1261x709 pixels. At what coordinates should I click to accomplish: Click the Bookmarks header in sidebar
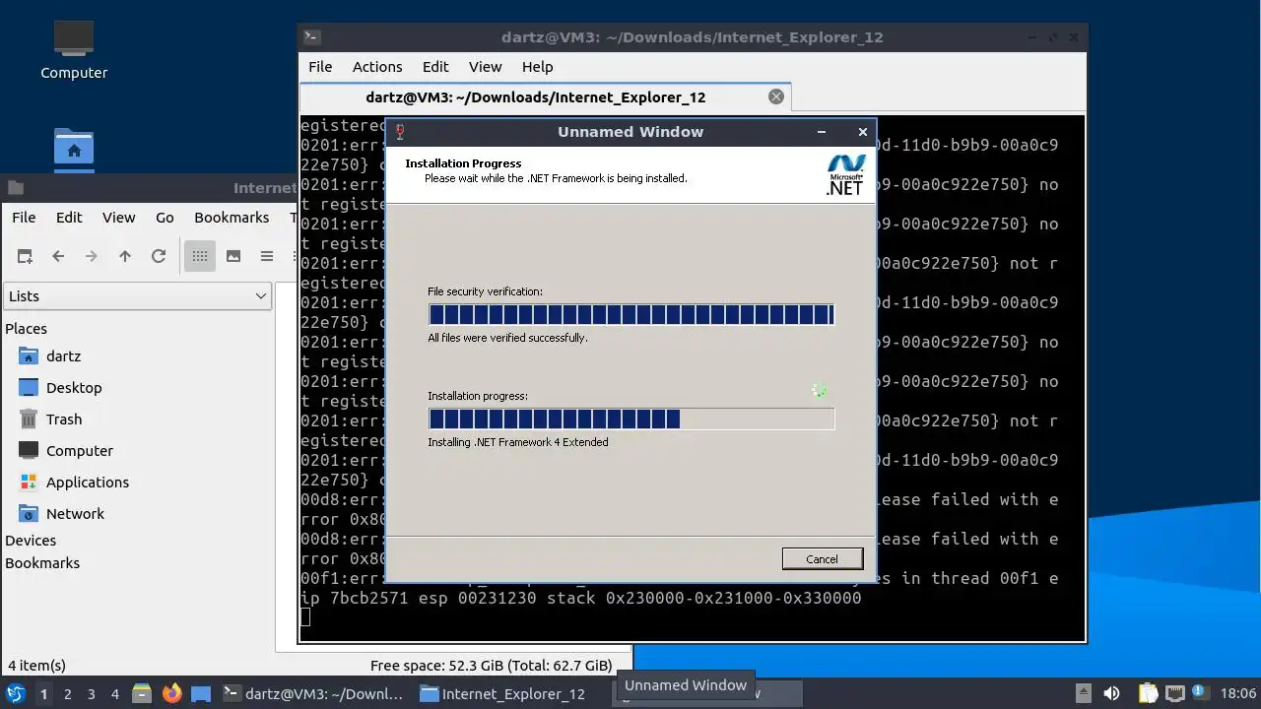(x=42, y=563)
